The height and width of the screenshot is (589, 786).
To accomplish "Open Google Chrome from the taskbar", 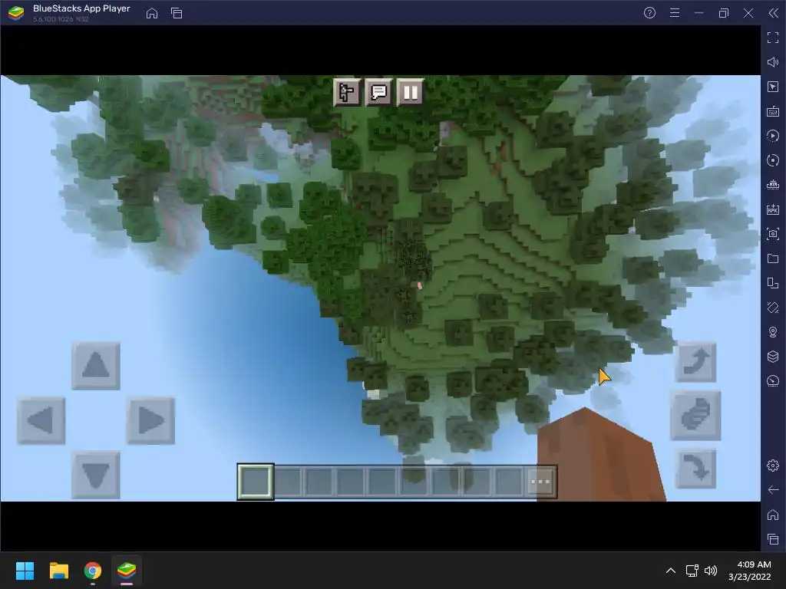I will point(93,571).
